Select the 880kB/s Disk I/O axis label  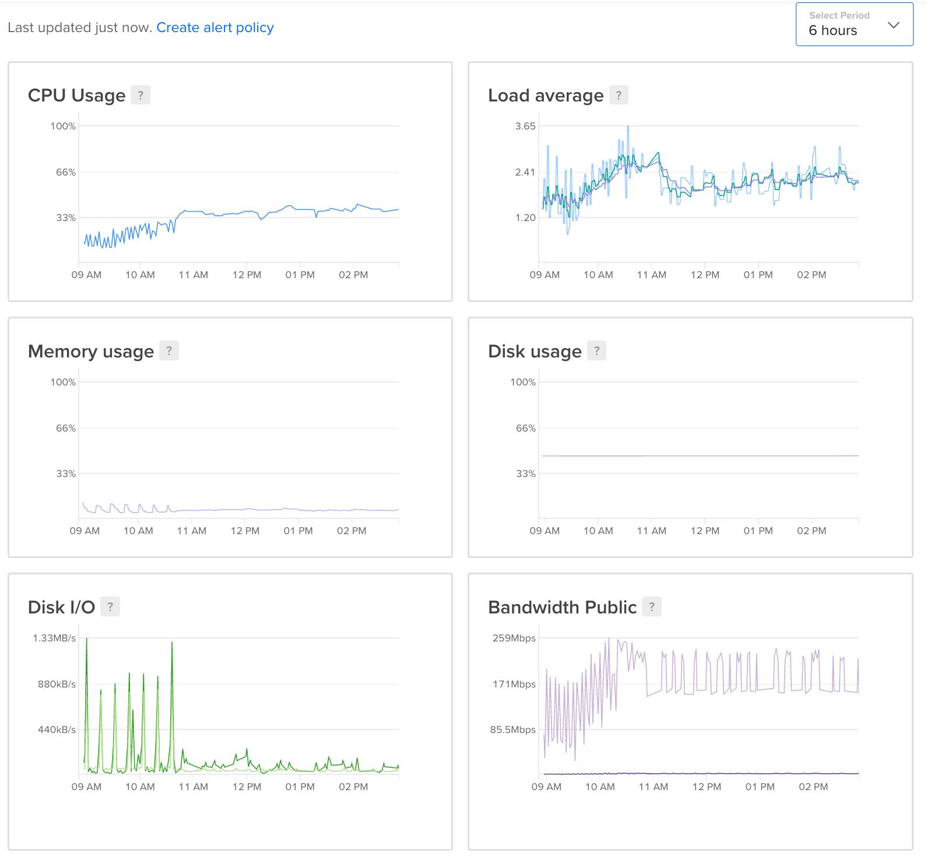(x=57, y=684)
